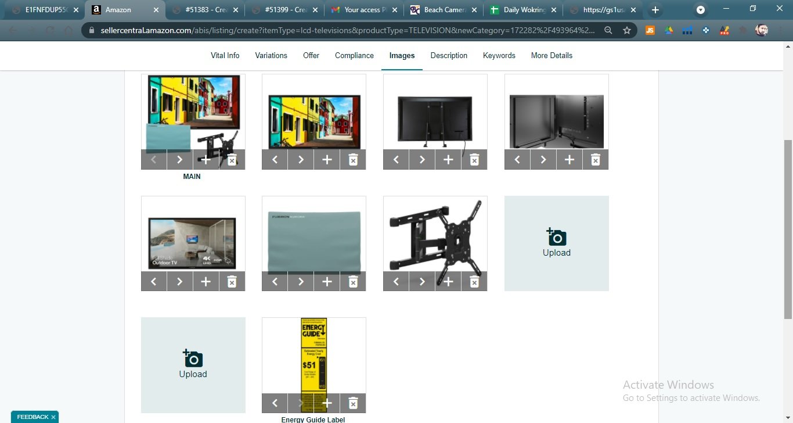Image resolution: width=793 pixels, height=423 pixels.
Task: Click the Upload tile in the bottom row
Action: point(193,365)
